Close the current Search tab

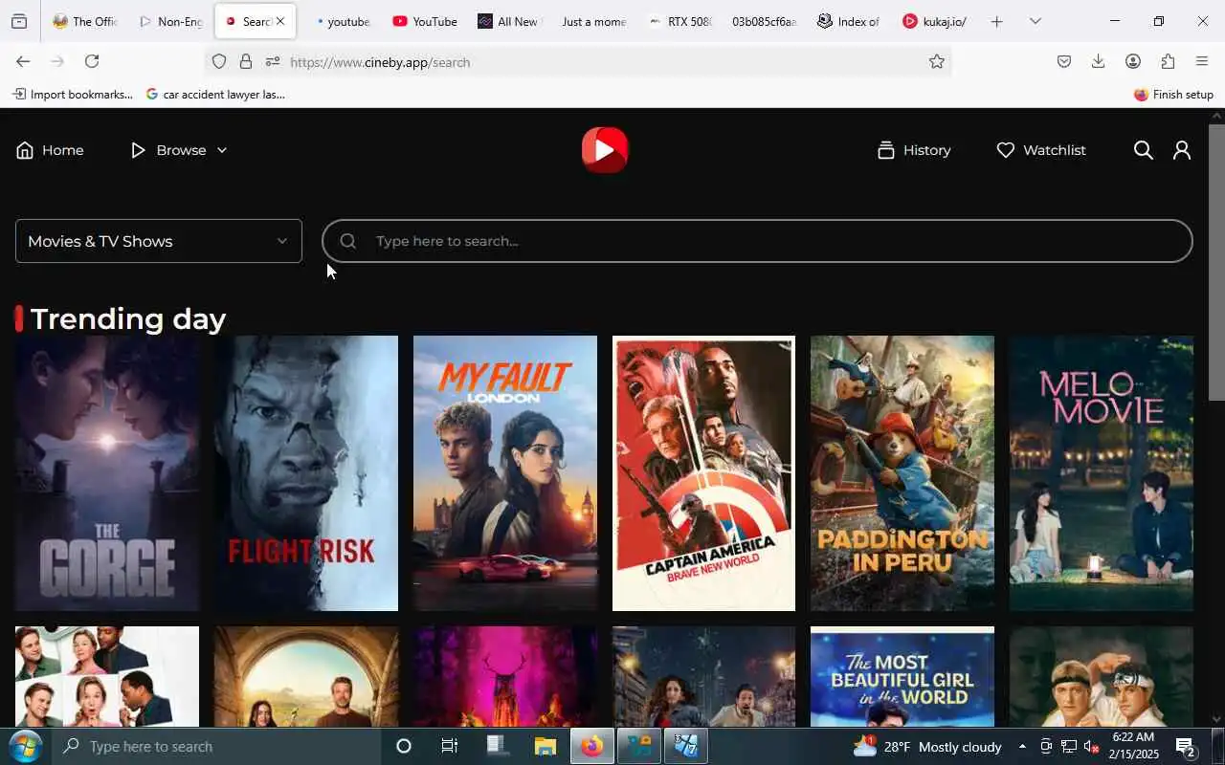(280, 21)
